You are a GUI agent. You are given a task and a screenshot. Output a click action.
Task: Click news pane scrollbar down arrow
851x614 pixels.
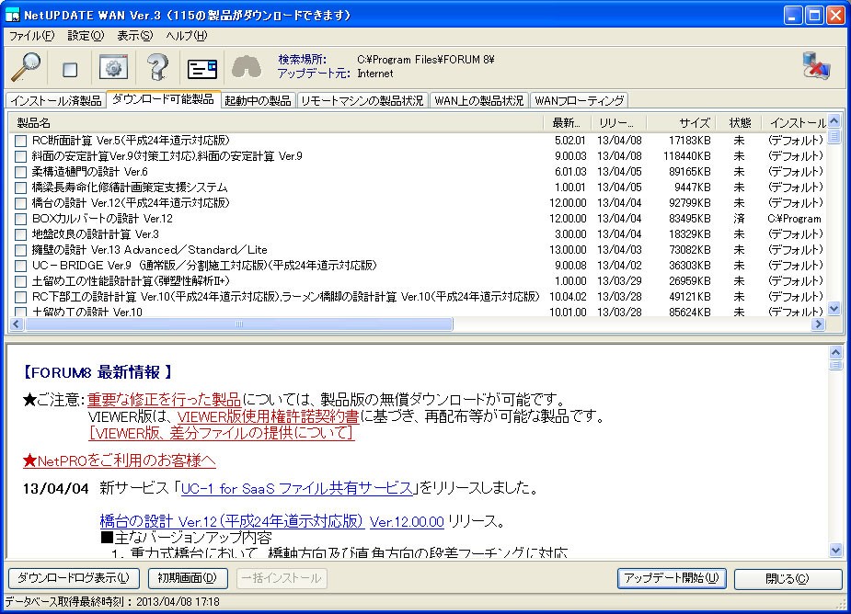(835, 551)
